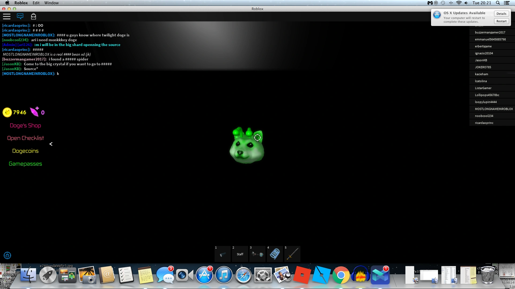
Task: Select the megaphone item in slot 1
Action: point(222,254)
